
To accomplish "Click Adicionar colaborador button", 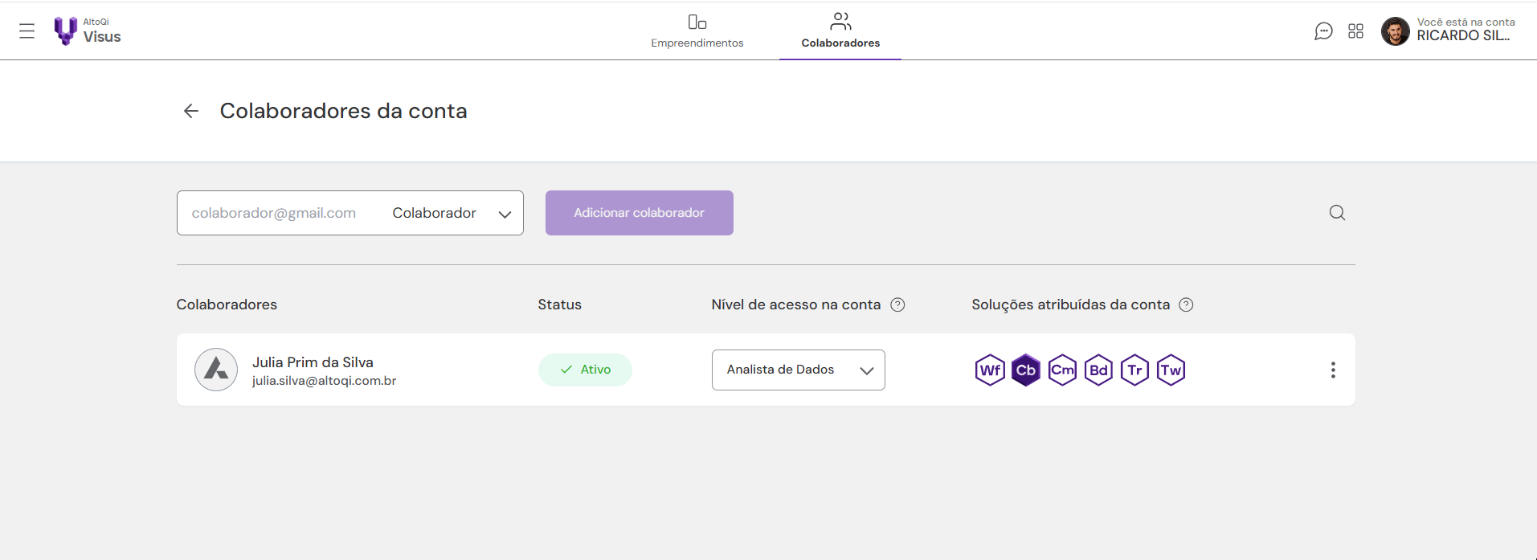I will click(640, 213).
